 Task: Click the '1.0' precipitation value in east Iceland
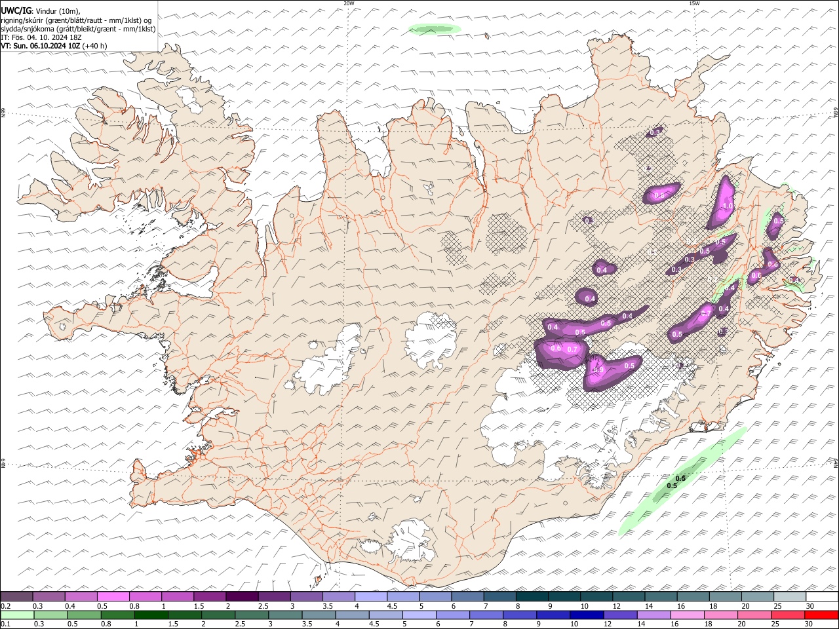pos(728,206)
